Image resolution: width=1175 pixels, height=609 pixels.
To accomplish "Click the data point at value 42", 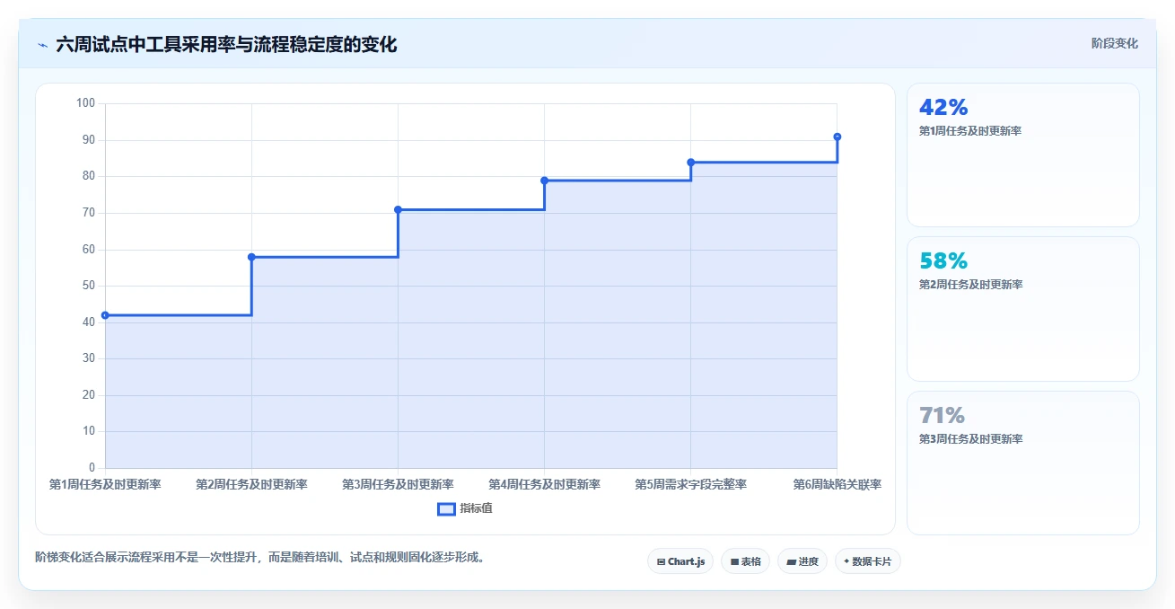I will click(105, 315).
